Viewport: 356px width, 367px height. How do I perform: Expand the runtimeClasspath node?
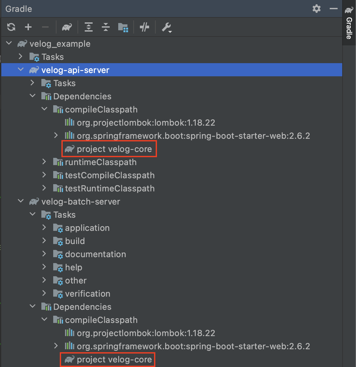44,161
